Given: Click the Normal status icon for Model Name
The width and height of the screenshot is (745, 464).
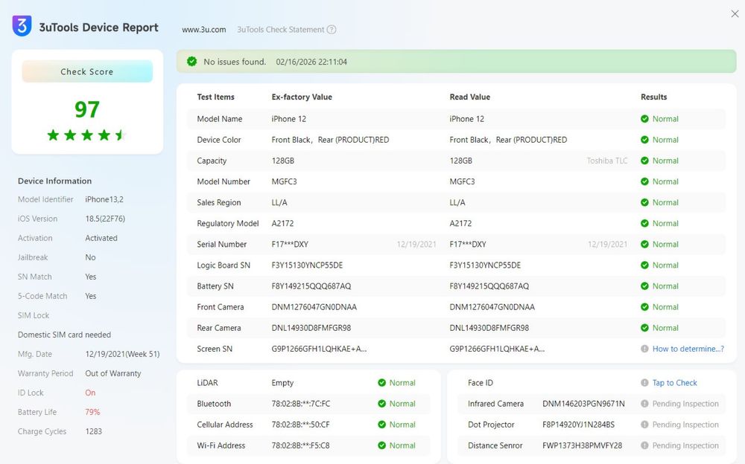Looking at the screenshot, I should point(644,119).
